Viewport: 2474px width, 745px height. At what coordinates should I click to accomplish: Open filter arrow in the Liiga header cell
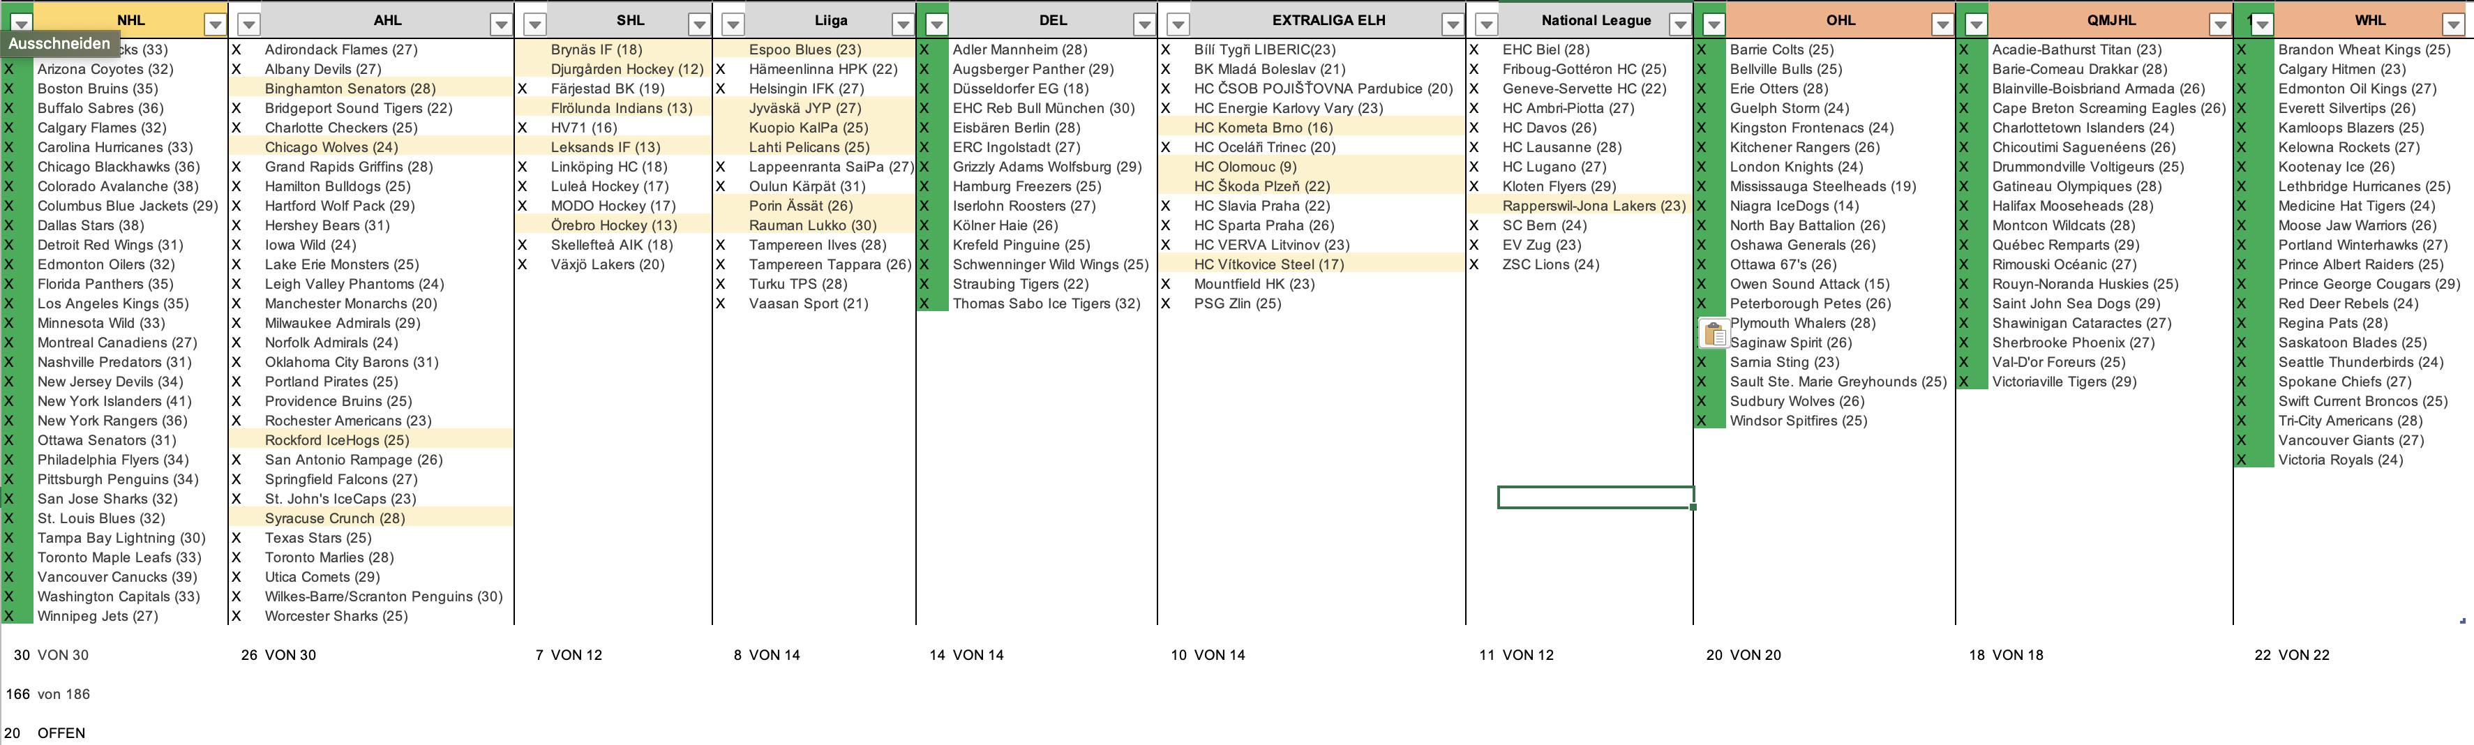[x=903, y=24]
